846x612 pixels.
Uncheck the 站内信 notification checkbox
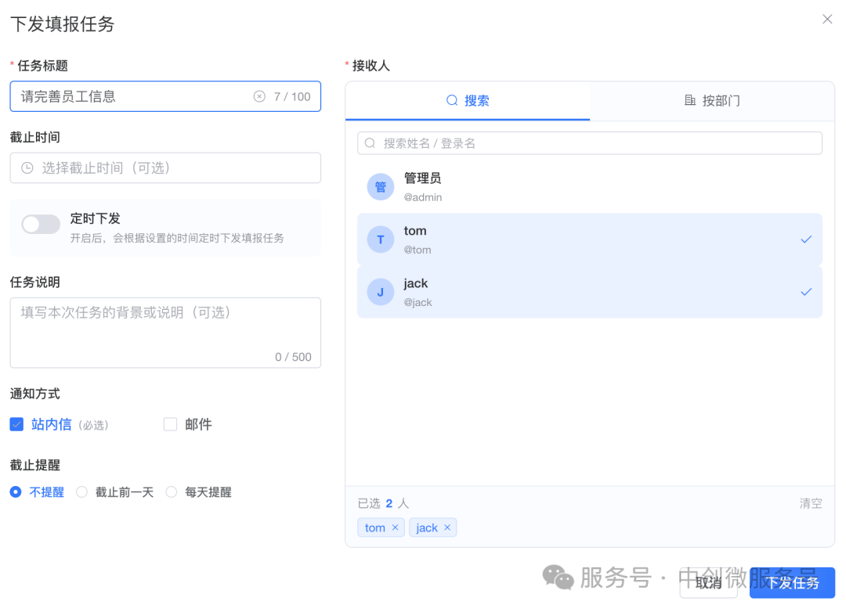point(16,424)
